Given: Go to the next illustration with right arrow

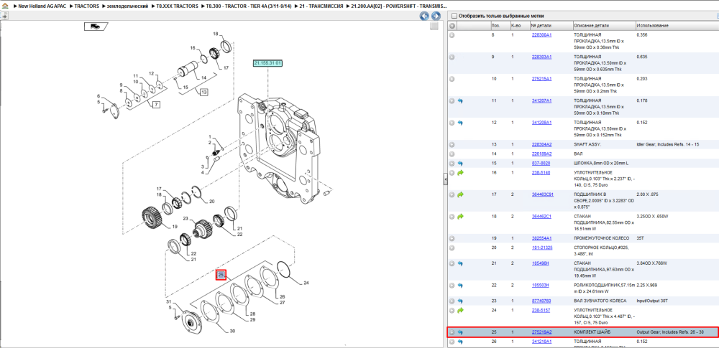Looking at the screenshot, I should (x=435, y=16).
